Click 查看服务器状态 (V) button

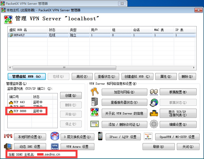click(x=124, y=102)
